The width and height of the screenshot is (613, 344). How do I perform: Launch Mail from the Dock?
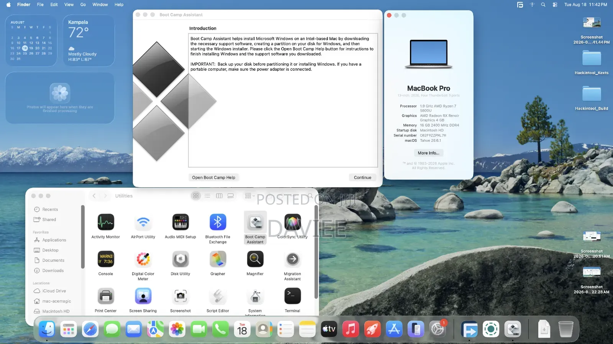pyautogui.click(x=134, y=329)
